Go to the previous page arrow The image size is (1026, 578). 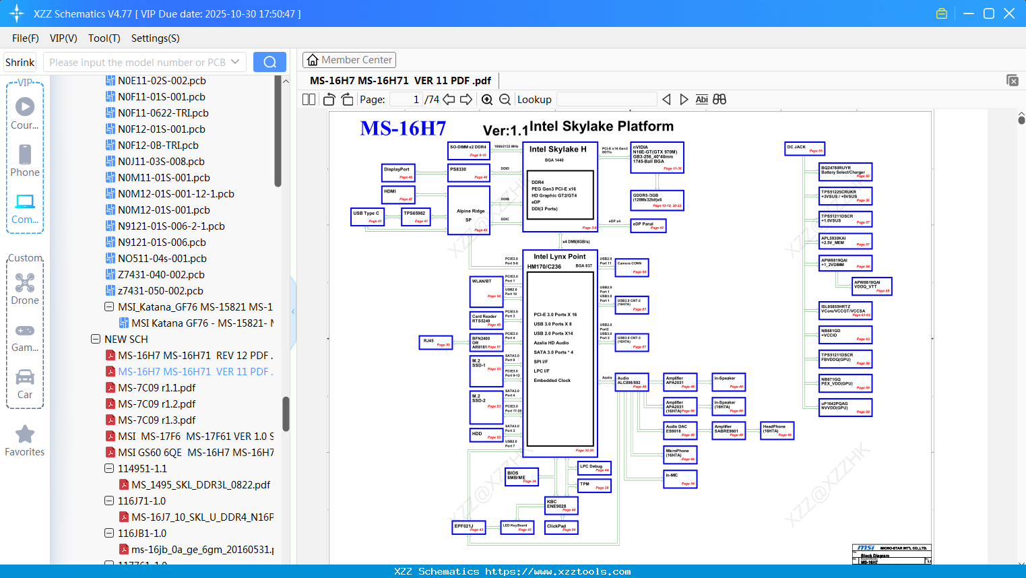449,100
